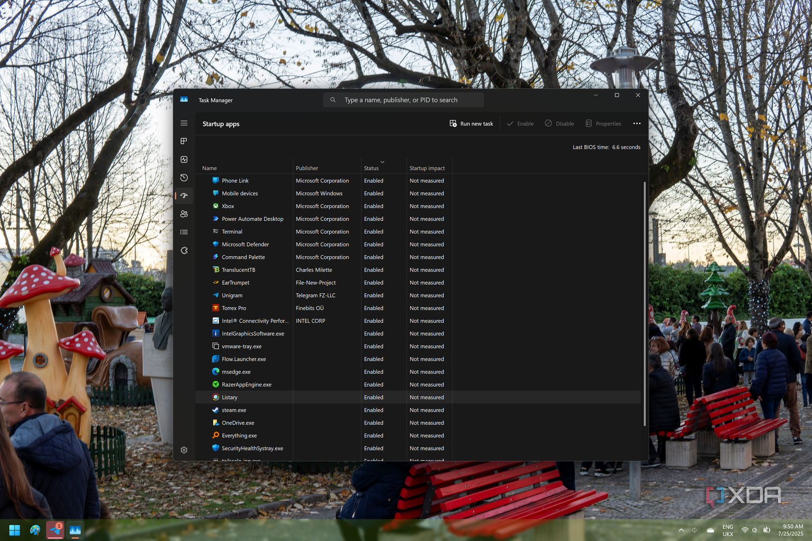
Task: View the Details page
Action: [x=184, y=232]
